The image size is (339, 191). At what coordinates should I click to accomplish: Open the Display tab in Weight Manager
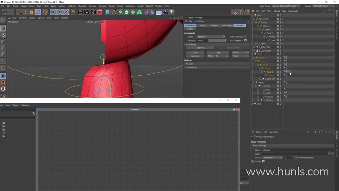point(190,29)
